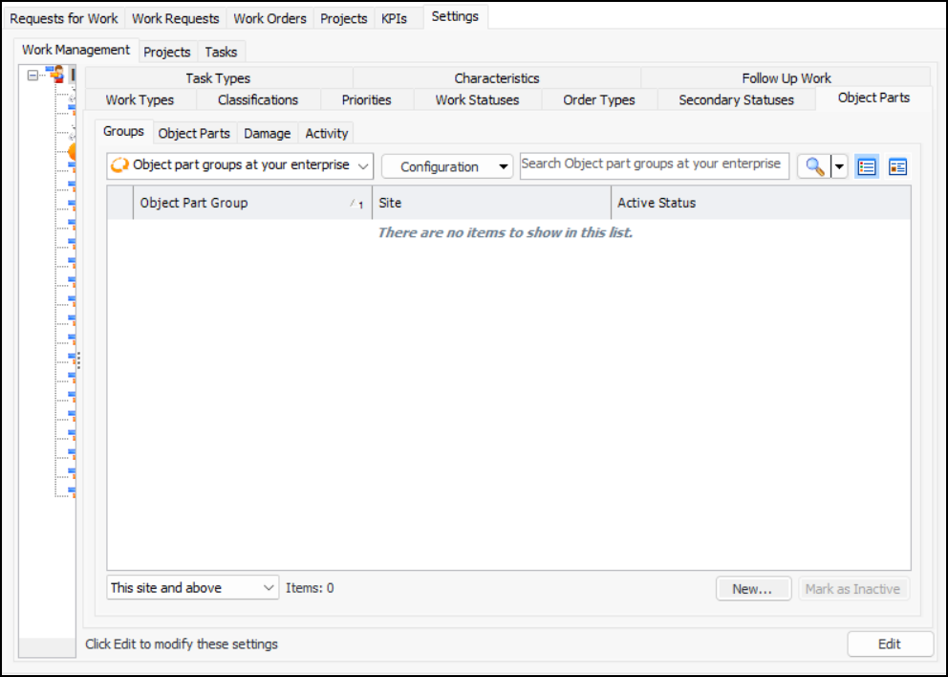Screen dimensions: 948x677
Task: Open the Activity sub-tab
Action: 327,133
